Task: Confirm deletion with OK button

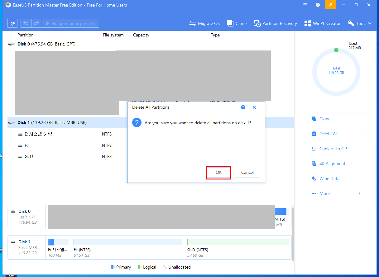Action: (218, 172)
